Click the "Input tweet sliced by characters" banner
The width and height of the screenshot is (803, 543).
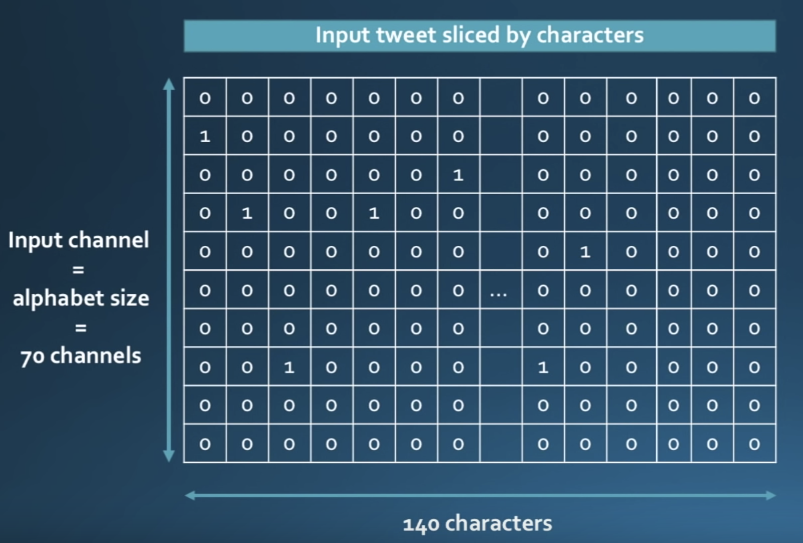(480, 36)
